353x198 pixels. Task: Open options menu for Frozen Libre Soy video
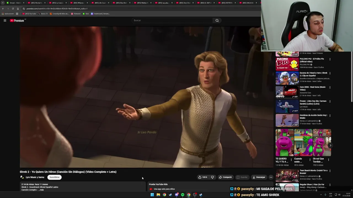click(330, 101)
